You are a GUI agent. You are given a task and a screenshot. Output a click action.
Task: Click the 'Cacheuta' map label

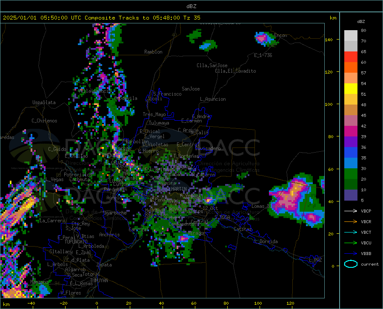(x=80, y=179)
